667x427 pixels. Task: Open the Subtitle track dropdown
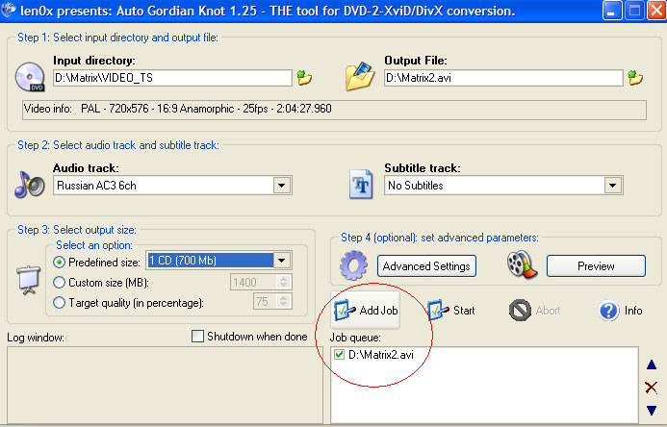click(x=612, y=186)
